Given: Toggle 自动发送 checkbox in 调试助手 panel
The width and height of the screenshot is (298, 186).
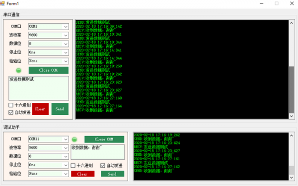Looking at the screenshot, I should click(x=103, y=166).
